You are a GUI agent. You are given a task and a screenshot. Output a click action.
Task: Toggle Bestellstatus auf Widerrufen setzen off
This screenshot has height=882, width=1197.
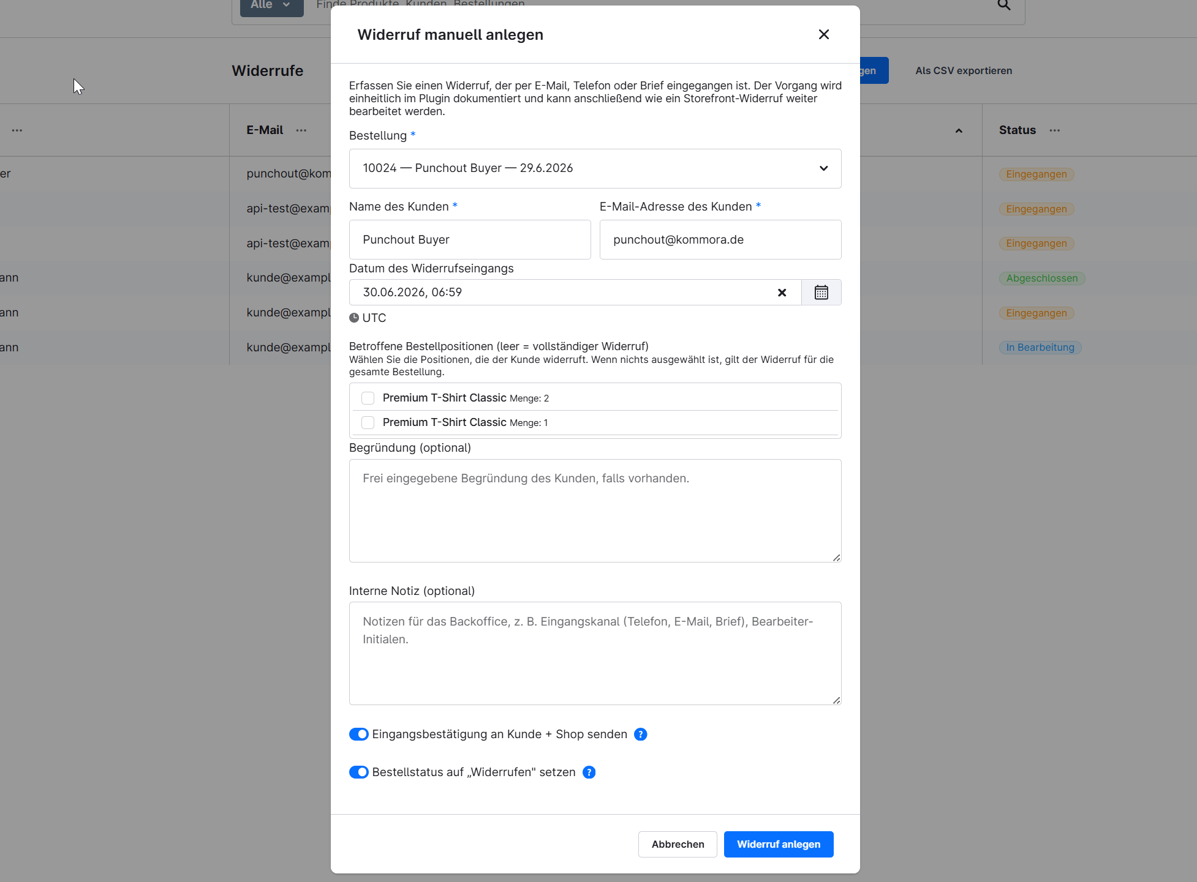[x=359, y=772]
